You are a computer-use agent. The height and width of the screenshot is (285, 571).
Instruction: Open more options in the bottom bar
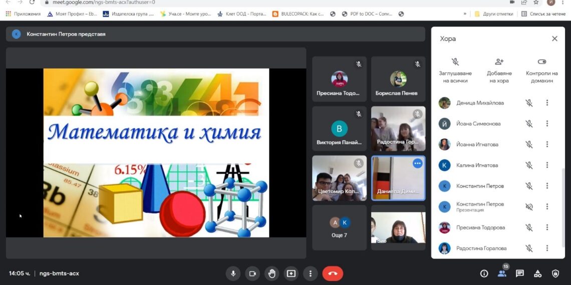click(311, 273)
